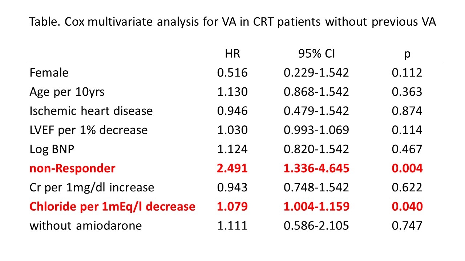Click the 95% CI column header
Screen dimensions: 465x261
(x=316, y=54)
